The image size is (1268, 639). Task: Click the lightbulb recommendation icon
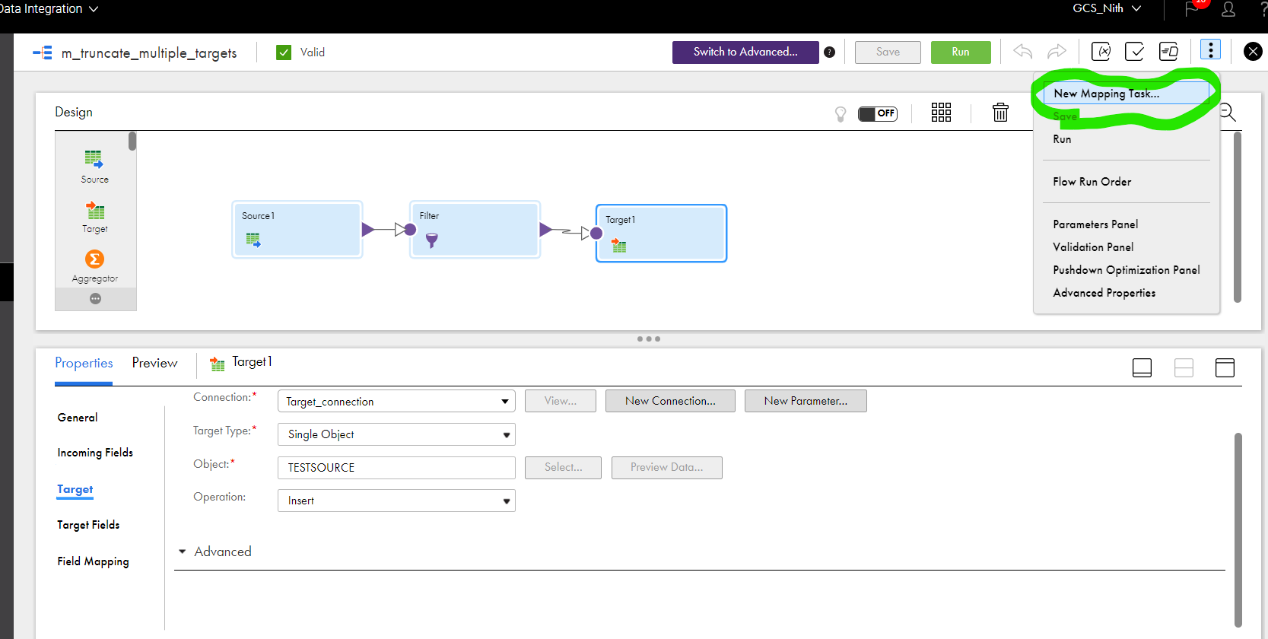pyautogui.click(x=841, y=114)
